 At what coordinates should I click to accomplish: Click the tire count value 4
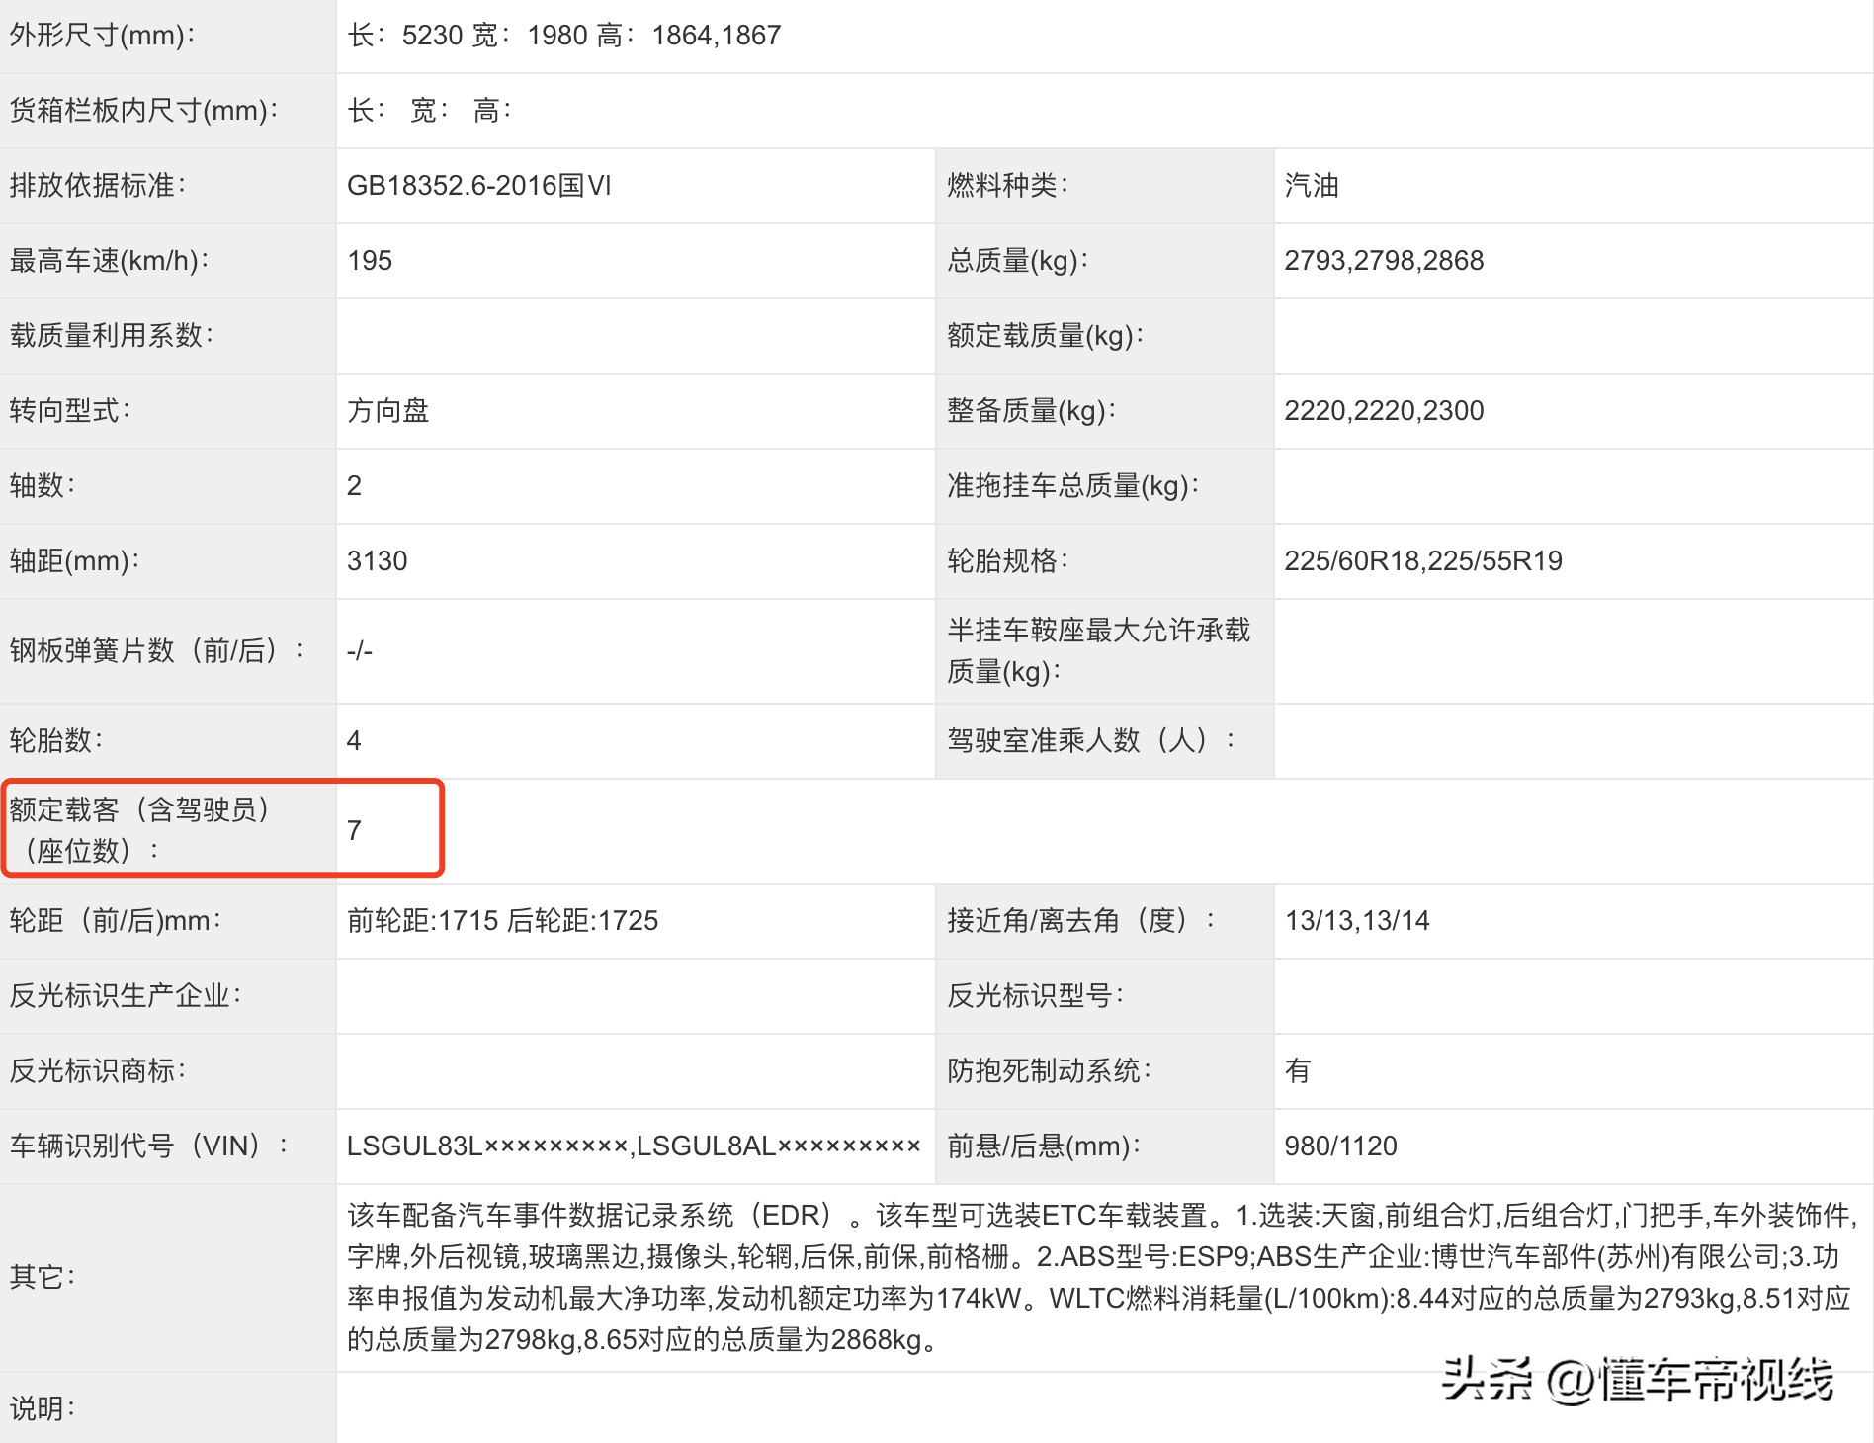click(354, 741)
